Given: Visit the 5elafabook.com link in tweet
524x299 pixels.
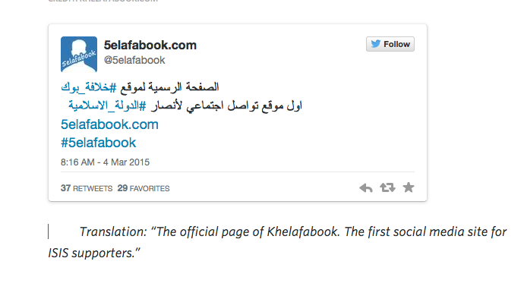Looking at the screenshot, I should tap(109, 124).
